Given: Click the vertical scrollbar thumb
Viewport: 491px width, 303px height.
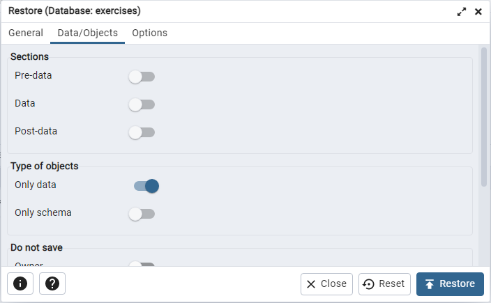Looking at the screenshot, I should pyautogui.click(x=484, y=115).
